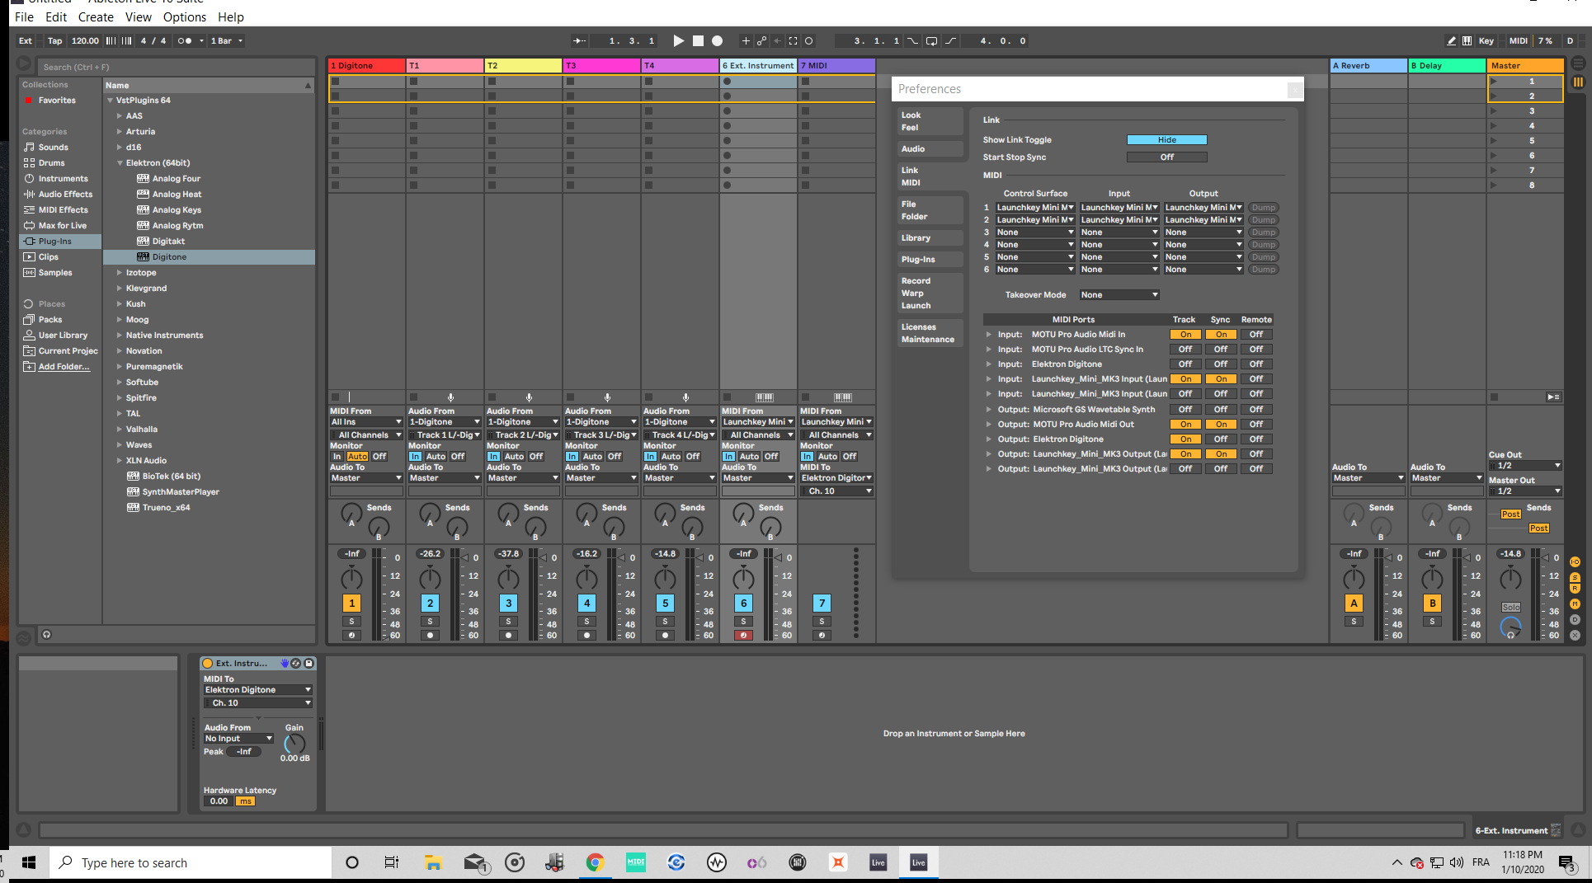Viewport: 1592px width, 883px height.
Task: Open the MIDI Effects category
Action: point(63,210)
